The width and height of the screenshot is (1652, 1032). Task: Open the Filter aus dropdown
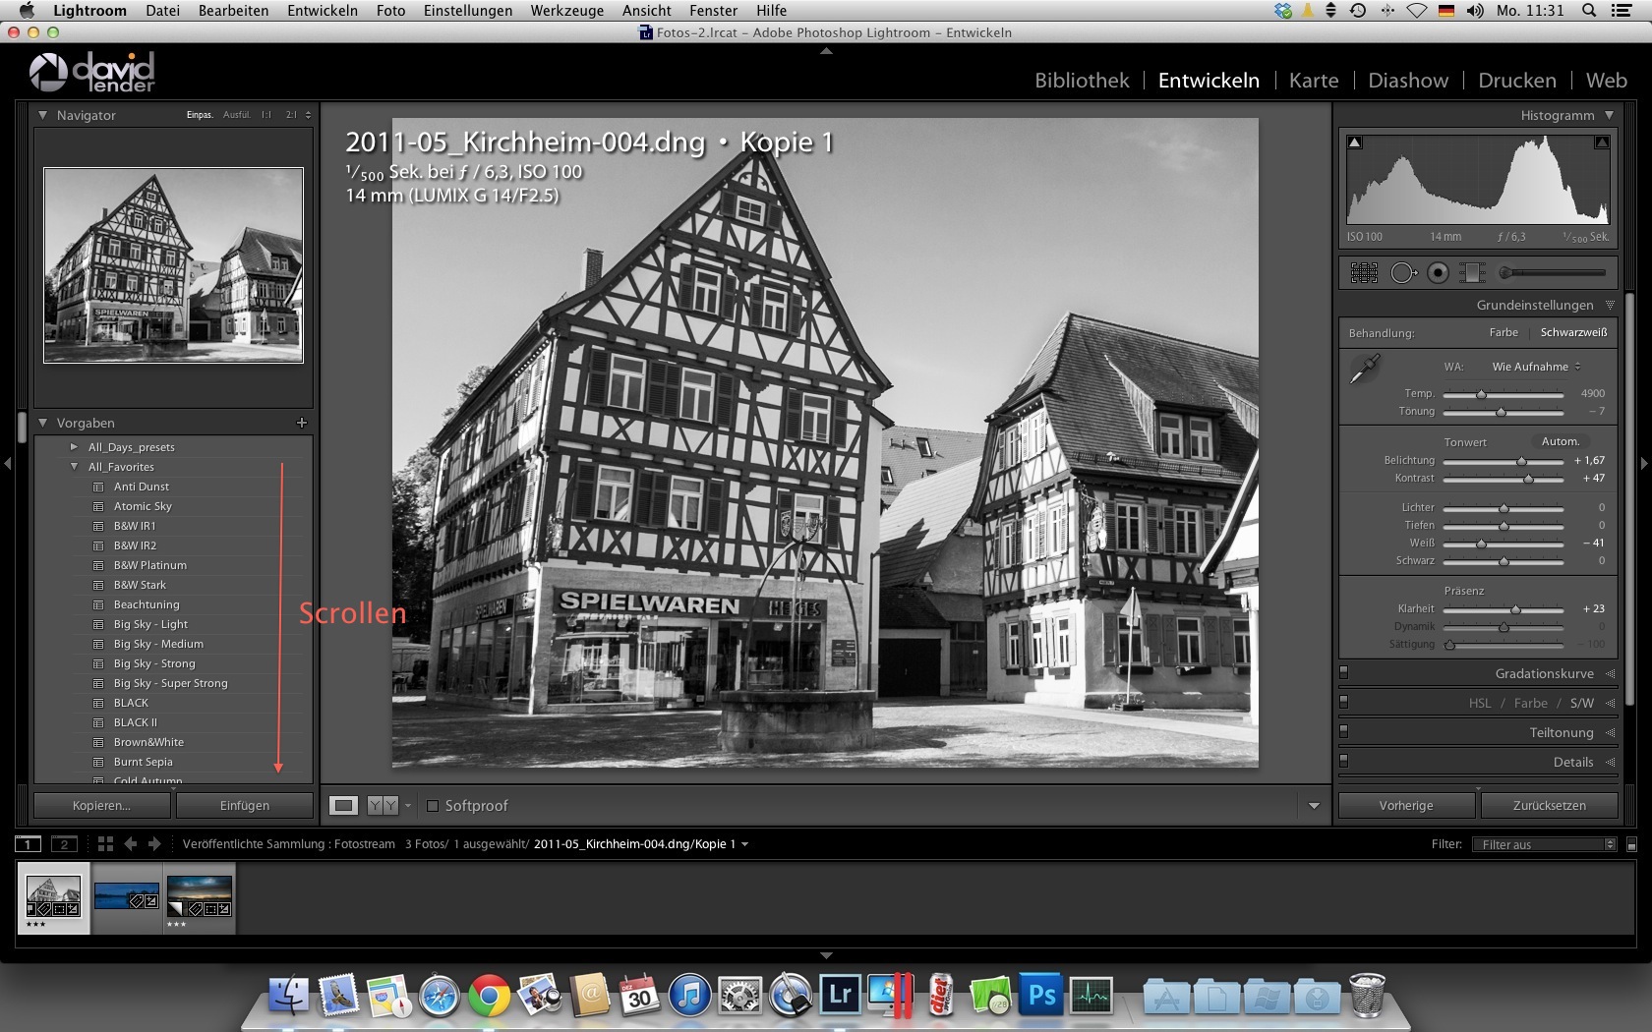pyautogui.click(x=1543, y=844)
